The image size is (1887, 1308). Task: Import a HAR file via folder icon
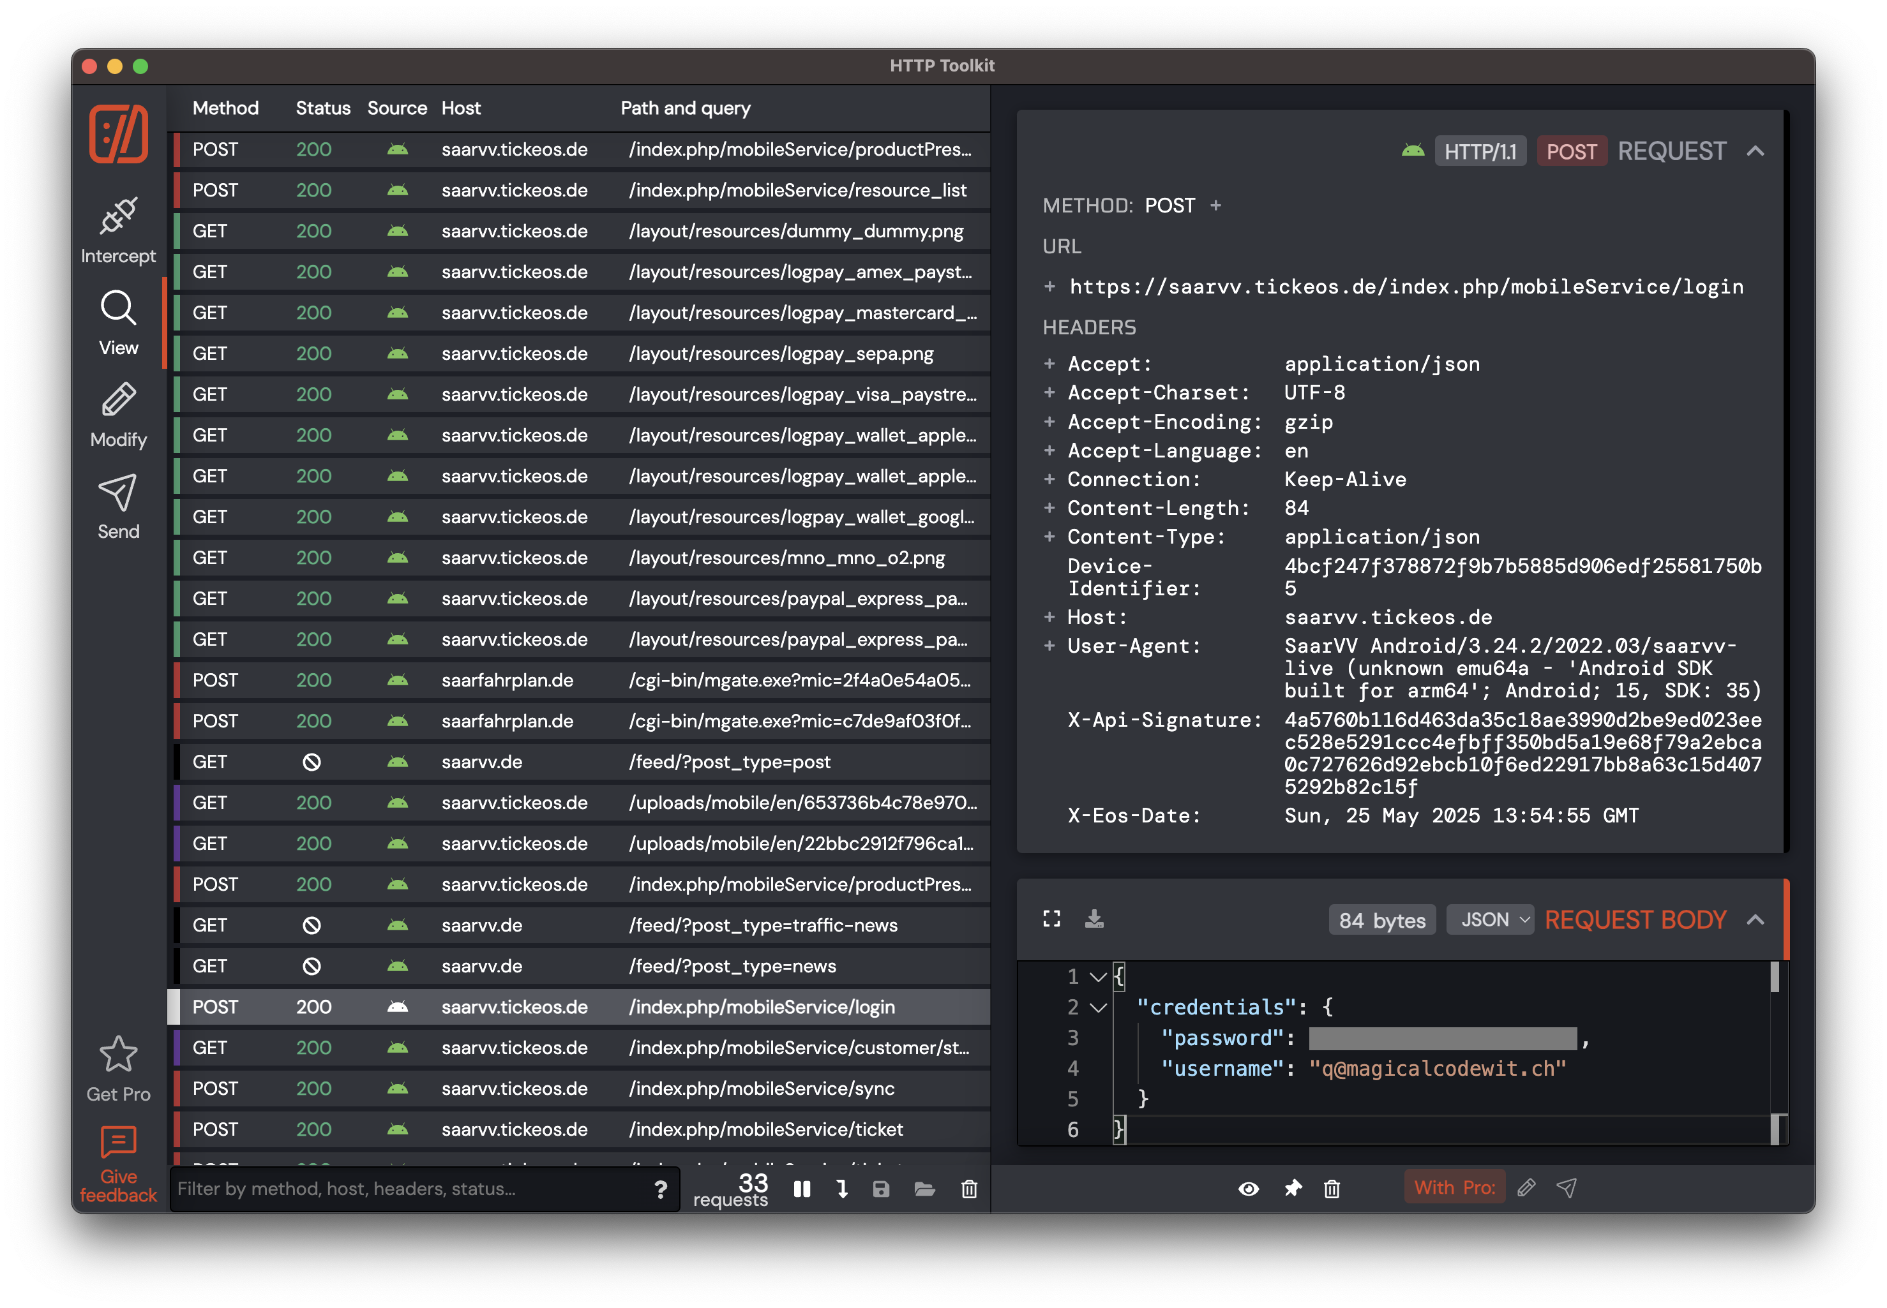[924, 1188]
